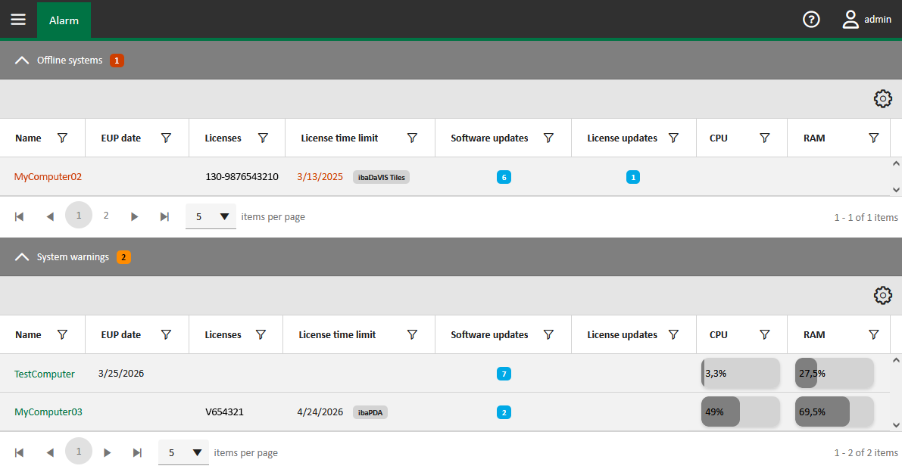Go to previous page in System warnings pager

click(x=50, y=453)
